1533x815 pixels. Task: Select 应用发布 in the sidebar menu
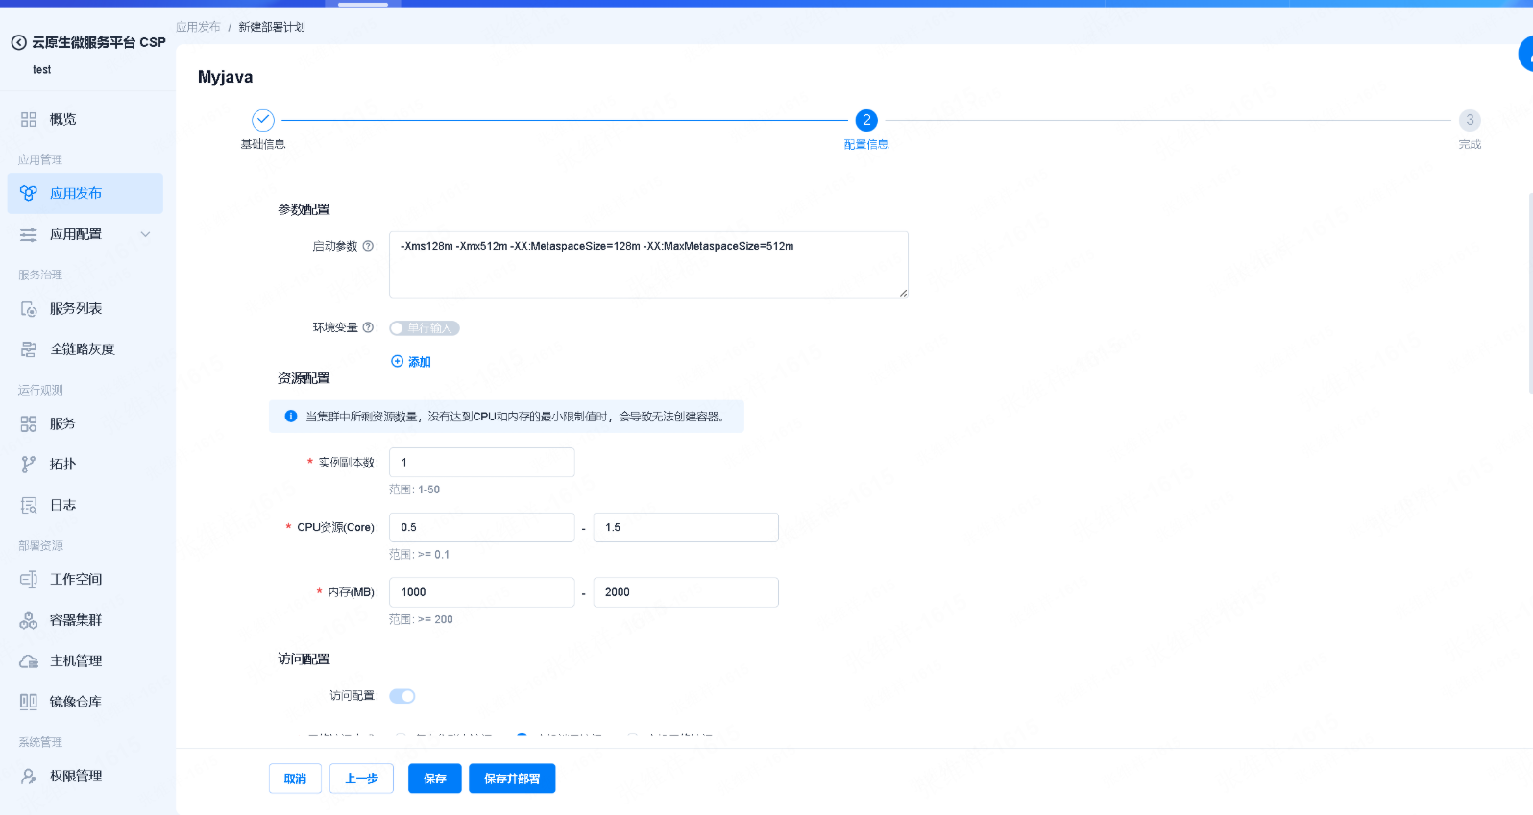pos(76,193)
